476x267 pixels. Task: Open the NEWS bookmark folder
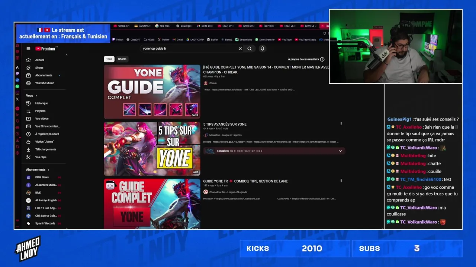(x=149, y=40)
